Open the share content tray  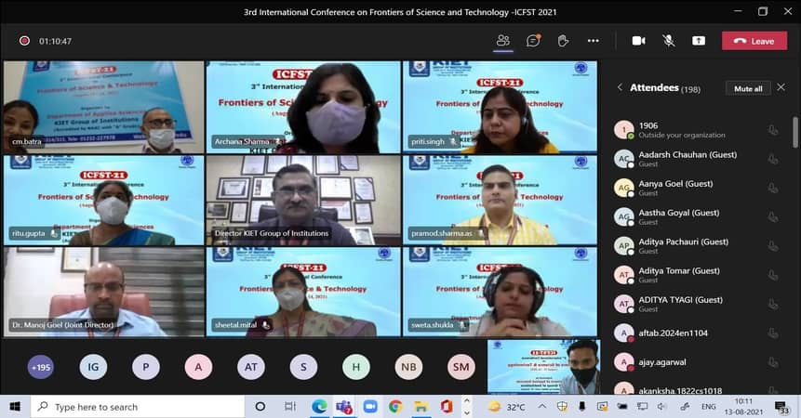pyautogui.click(x=698, y=41)
